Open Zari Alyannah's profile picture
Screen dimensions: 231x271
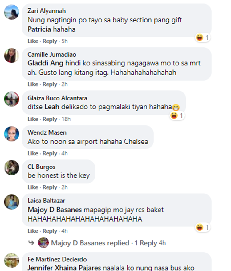tap(12, 12)
